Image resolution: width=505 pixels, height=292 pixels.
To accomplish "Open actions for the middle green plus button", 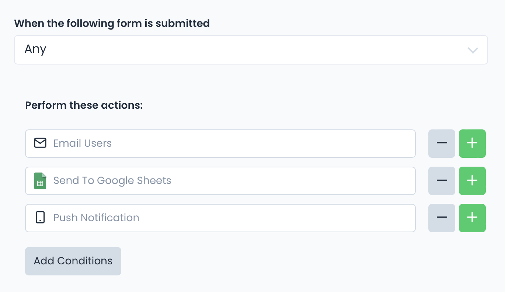I will [x=472, y=181].
